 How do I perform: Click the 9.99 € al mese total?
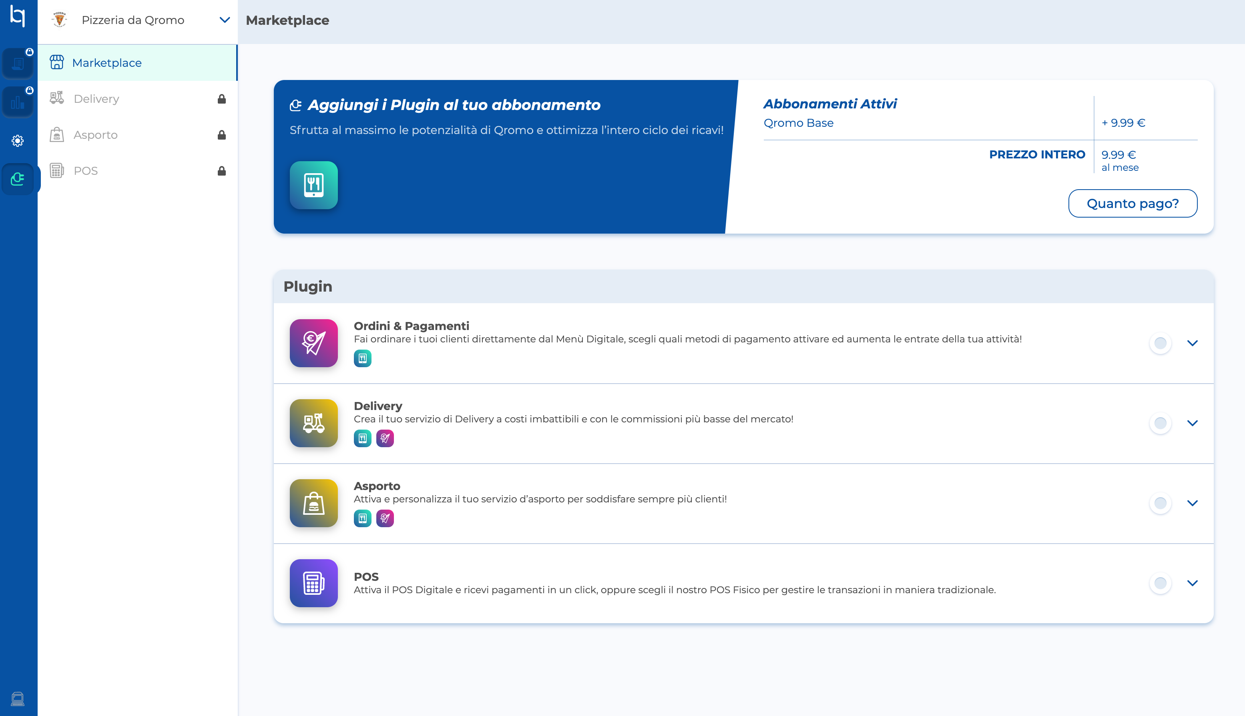pos(1120,160)
